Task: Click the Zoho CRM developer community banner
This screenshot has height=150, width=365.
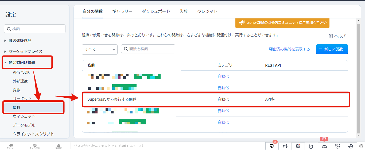Action: coord(282,23)
